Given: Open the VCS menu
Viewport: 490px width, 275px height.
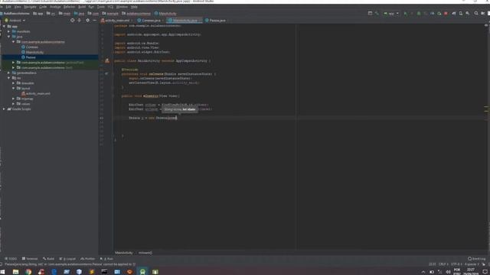Looking at the screenshot, I should click(110, 7).
